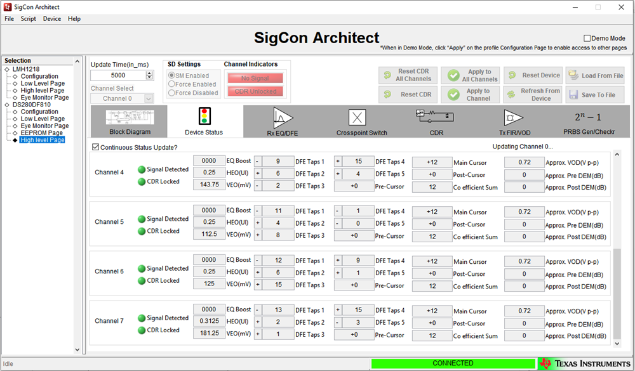
Task: Click the channel list scroll down arrow
Action: [617, 344]
